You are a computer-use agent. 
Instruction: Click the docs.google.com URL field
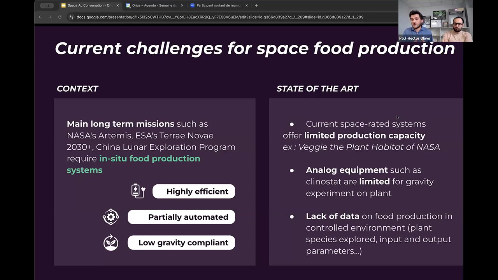[x=220, y=17]
